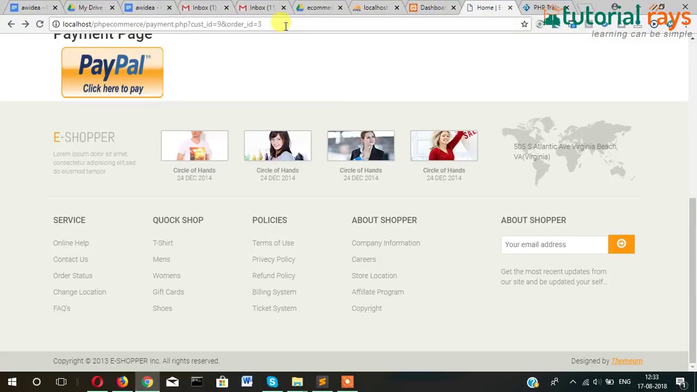Open the Affillate Program link

pyautogui.click(x=377, y=292)
